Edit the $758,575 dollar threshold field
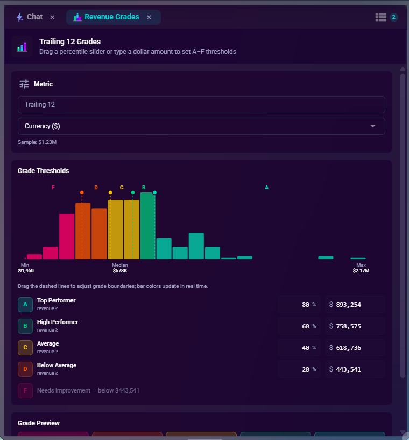This screenshot has height=440, width=409. (355, 326)
